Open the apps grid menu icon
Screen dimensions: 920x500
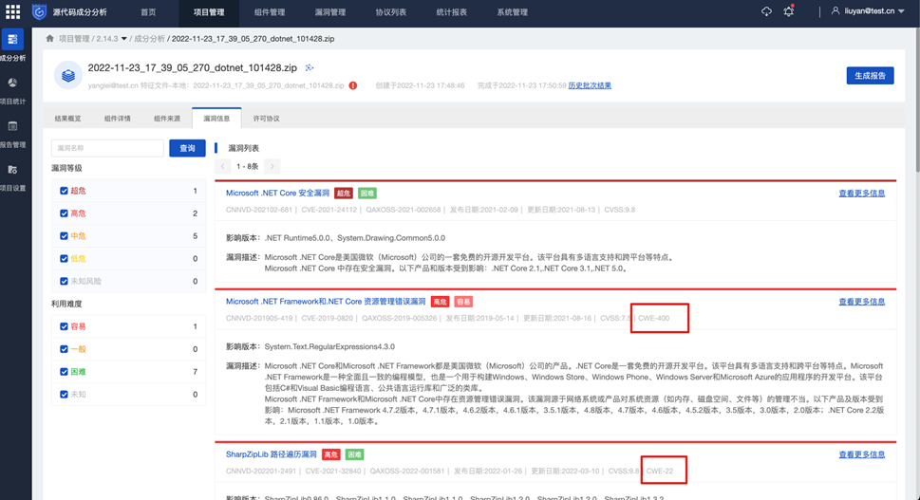pyautogui.click(x=13, y=11)
